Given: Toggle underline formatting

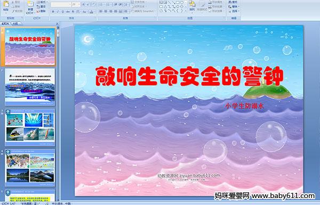Looking at the screenshot, I should [x=62, y=12].
